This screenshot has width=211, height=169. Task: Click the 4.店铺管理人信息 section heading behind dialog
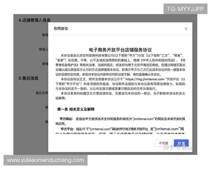pyautogui.click(x=34, y=20)
